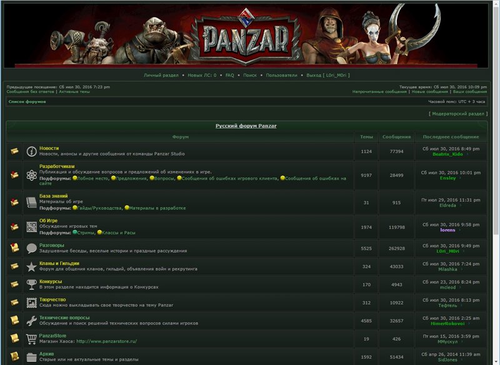Click the unread status icon in Об Игре row
This screenshot has height=365, width=500.
[14, 226]
